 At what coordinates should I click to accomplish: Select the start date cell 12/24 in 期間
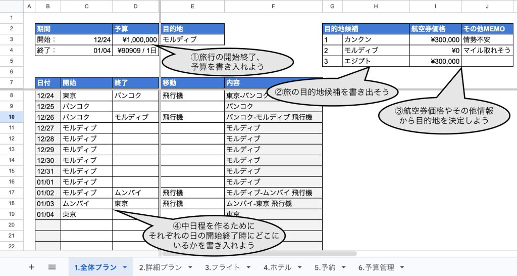pos(86,39)
